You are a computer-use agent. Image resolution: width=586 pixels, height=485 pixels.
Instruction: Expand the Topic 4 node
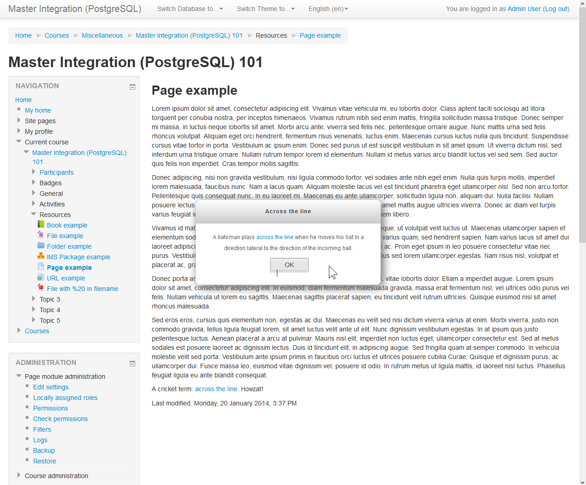[x=34, y=309]
